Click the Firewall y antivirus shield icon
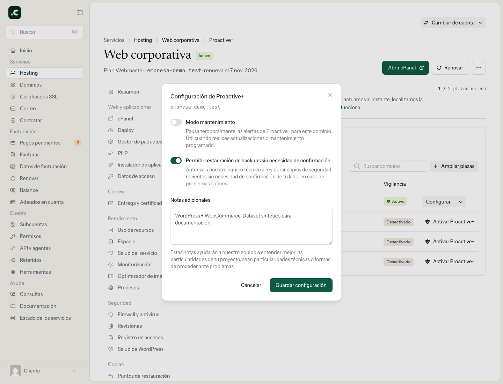This screenshot has height=384, width=503. point(111,315)
